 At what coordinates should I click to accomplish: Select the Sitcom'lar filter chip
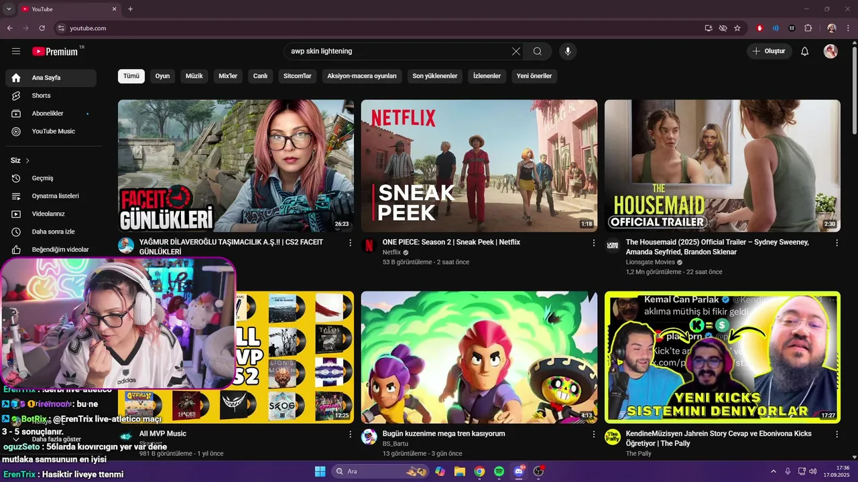coord(298,76)
